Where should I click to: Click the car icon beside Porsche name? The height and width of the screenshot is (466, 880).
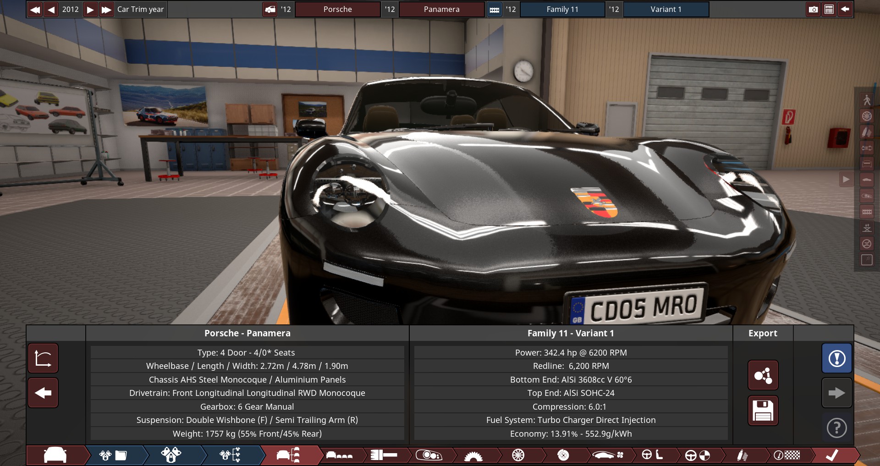270,9
